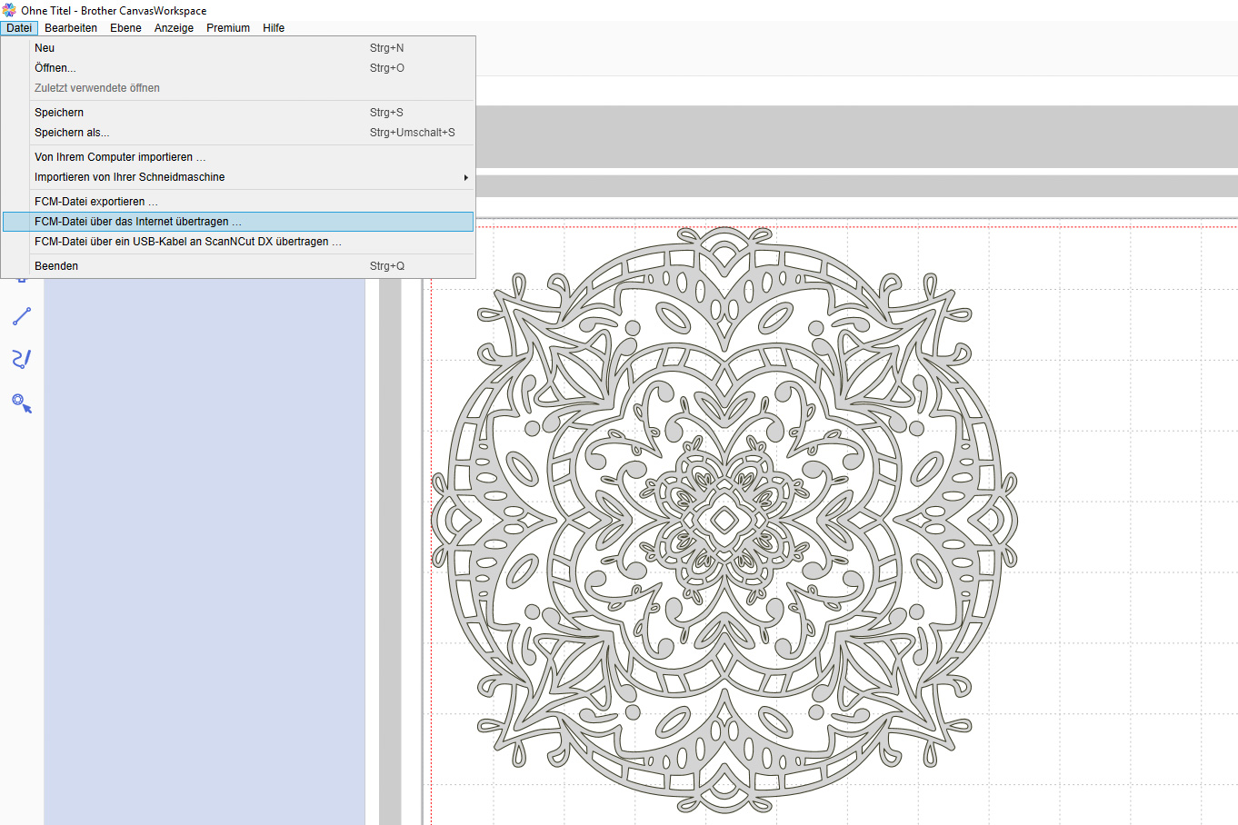Select the rhinestone placement tool icon
Image resolution: width=1238 pixels, height=825 pixels.
tap(22, 403)
